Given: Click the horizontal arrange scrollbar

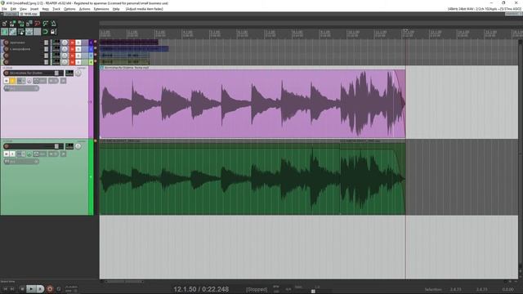Looking at the screenshot, I should pyautogui.click(x=124, y=282).
